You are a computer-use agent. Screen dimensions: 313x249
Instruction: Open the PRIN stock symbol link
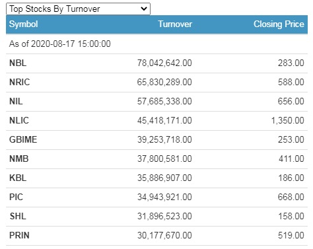(x=19, y=236)
